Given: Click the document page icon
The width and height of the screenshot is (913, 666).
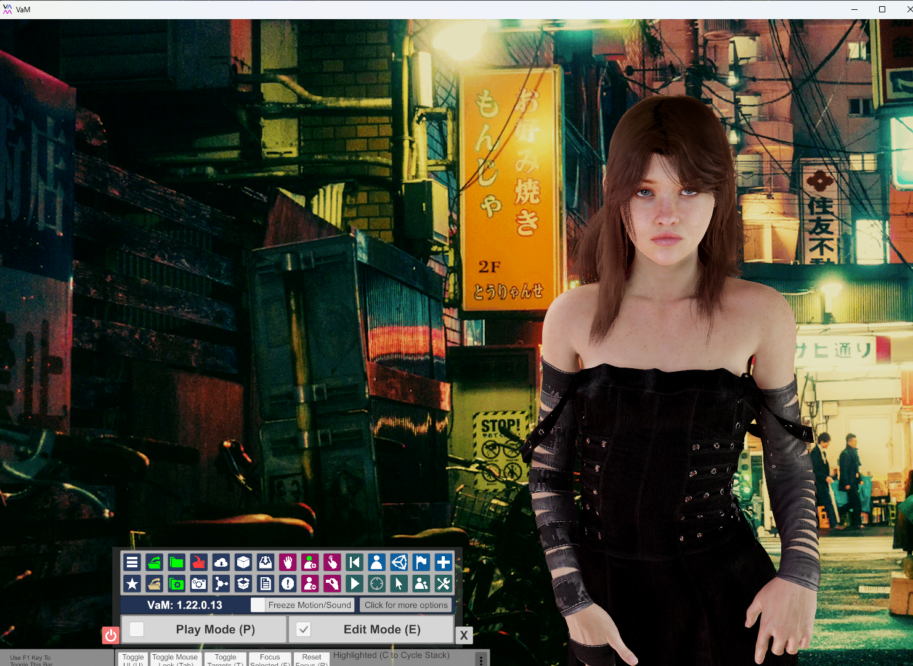Looking at the screenshot, I should 266,583.
